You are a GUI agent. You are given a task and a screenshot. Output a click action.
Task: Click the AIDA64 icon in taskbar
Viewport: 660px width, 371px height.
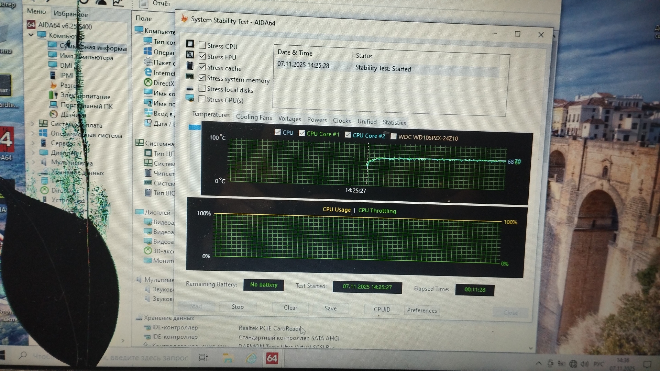(x=272, y=358)
